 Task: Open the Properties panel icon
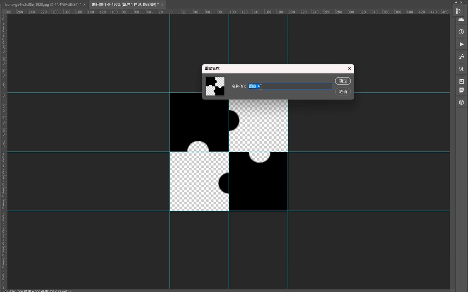point(461,81)
